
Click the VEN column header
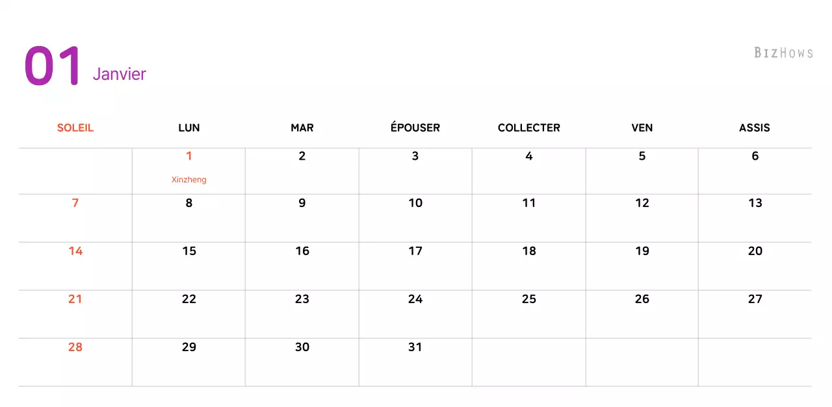(642, 128)
